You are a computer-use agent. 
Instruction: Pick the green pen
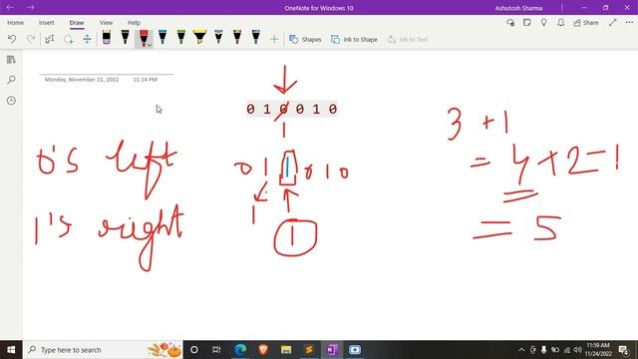tap(181, 38)
